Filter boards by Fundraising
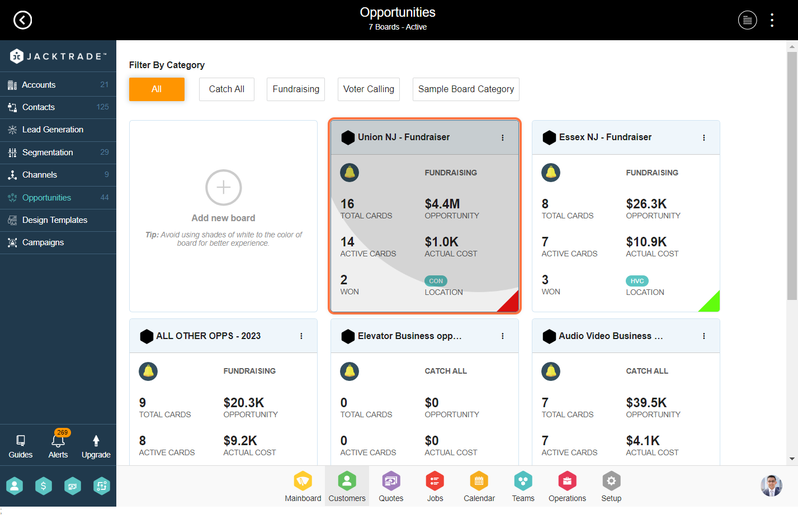The height and width of the screenshot is (515, 798). pos(296,89)
